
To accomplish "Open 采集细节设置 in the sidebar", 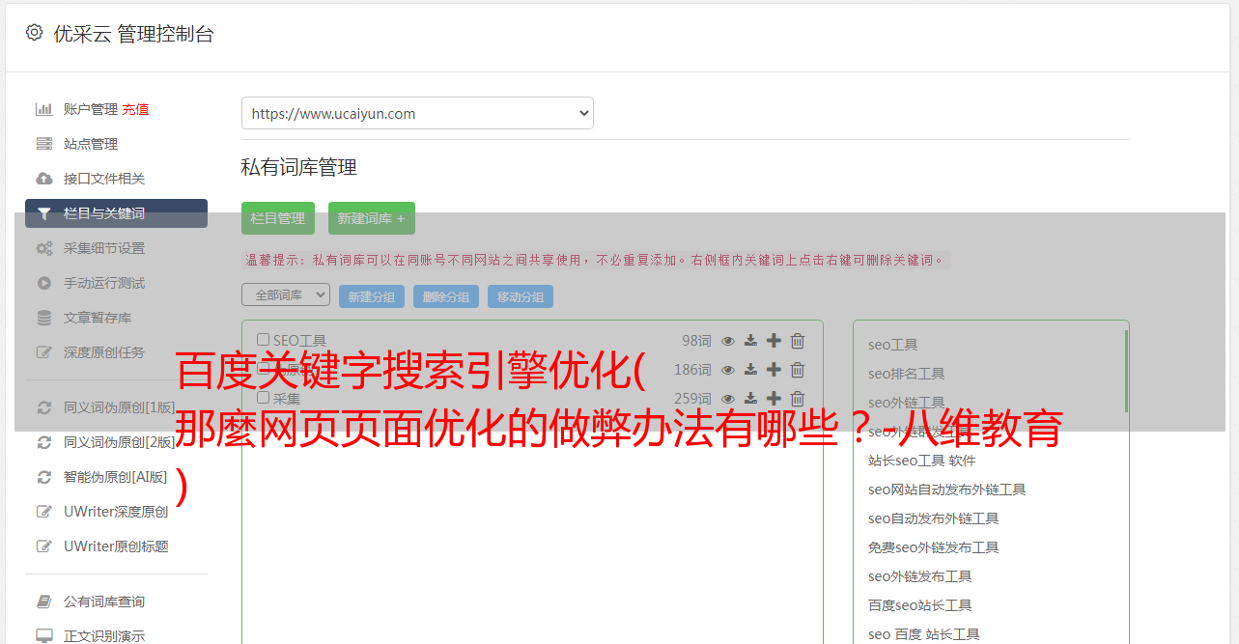I will point(104,248).
